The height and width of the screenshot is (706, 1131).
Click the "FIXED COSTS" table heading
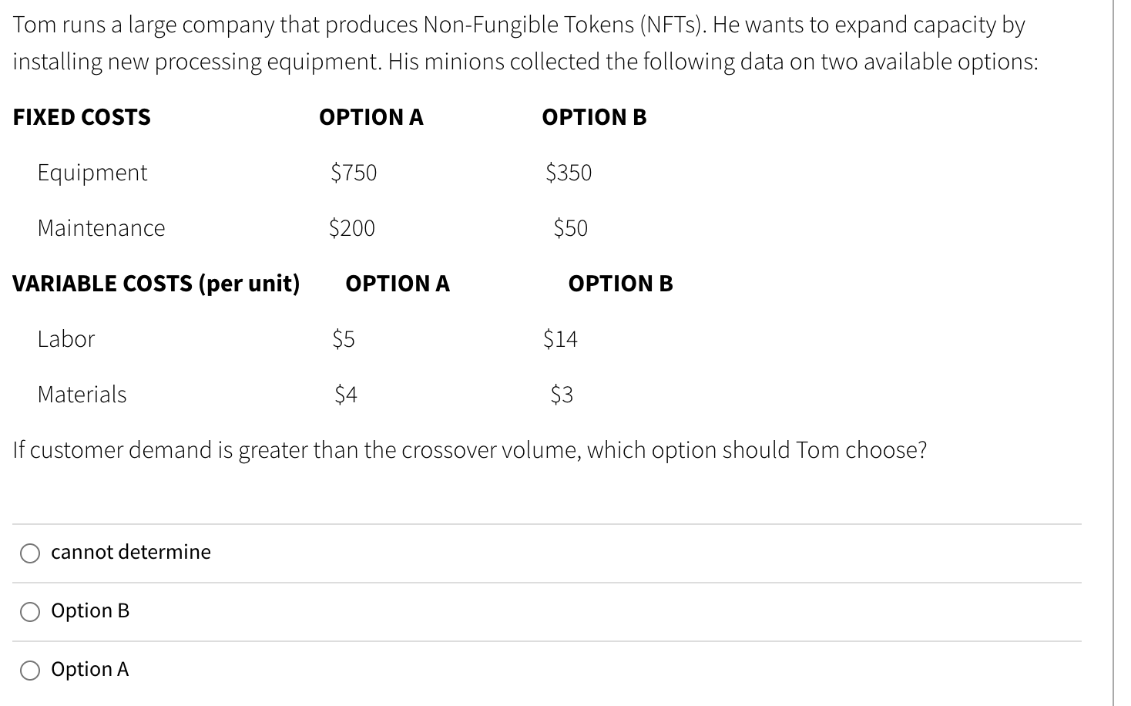[82, 117]
